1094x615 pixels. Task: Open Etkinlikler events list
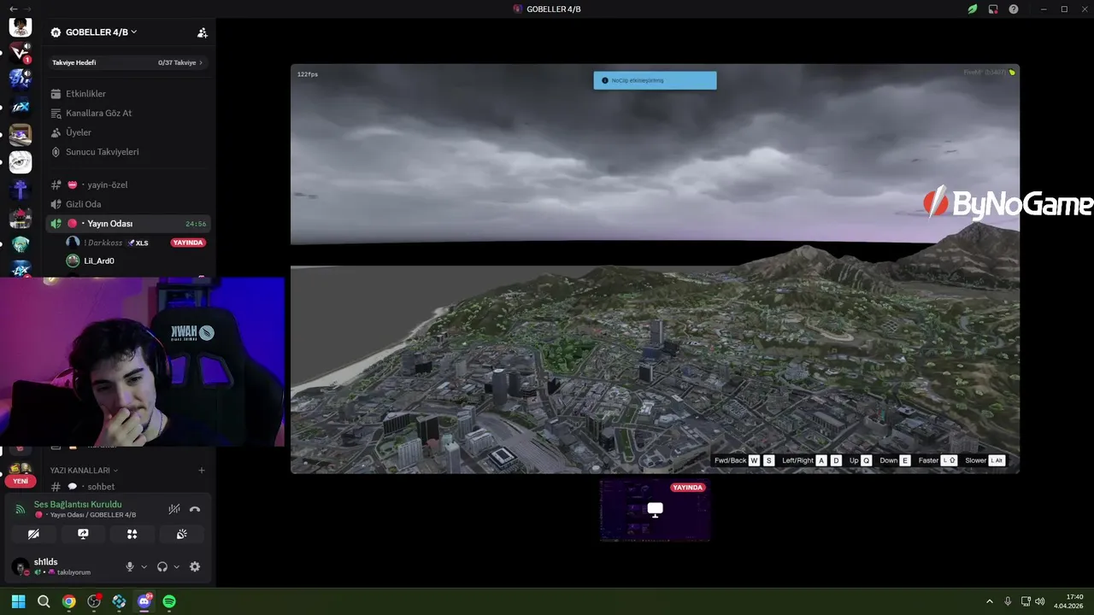click(x=85, y=94)
